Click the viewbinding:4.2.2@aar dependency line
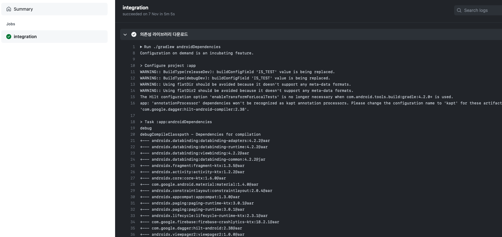Screen dimensions: 502x237 pyautogui.click(x=195, y=153)
